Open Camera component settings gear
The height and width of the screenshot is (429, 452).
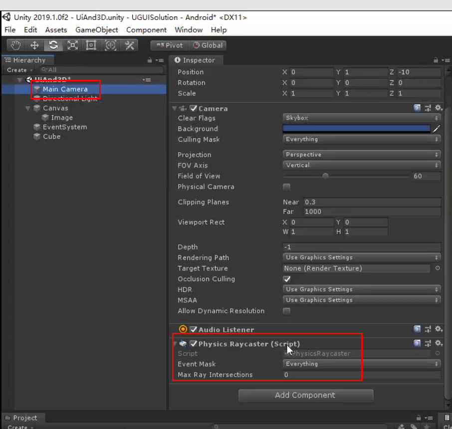click(439, 108)
